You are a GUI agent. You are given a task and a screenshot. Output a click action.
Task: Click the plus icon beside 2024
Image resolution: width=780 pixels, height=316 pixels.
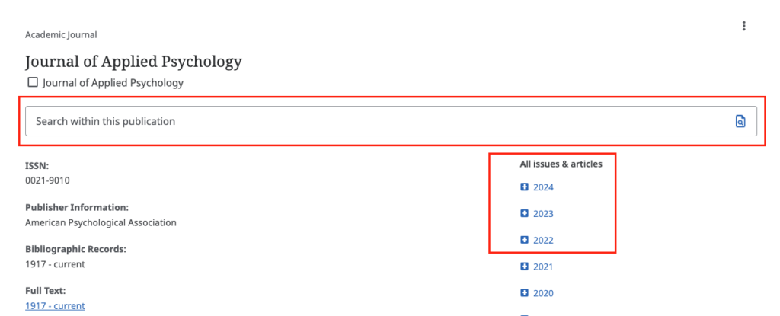[x=524, y=187]
